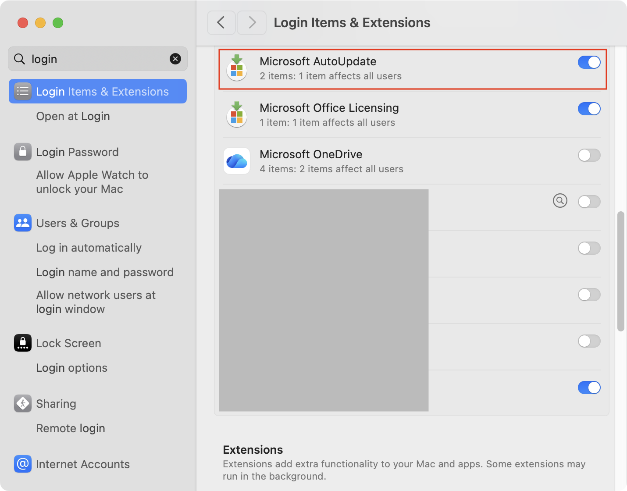Screen dimensions: 627x491
Task: Click the Microsoft AutoUpdate app icon
Action: click(x=237, y=68)
